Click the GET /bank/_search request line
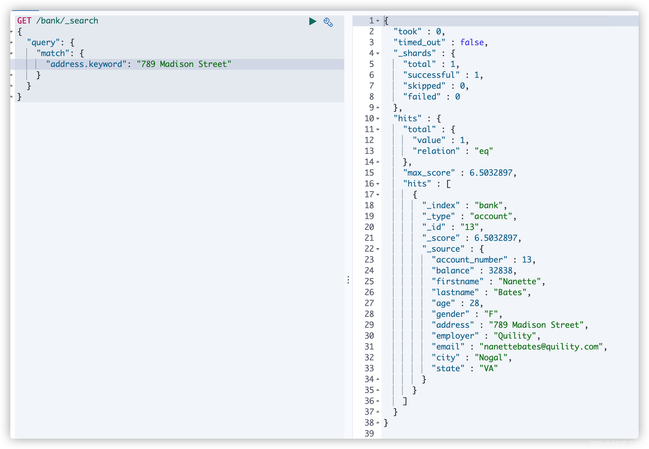Screen dimensions: 649x449 (58, 21)
